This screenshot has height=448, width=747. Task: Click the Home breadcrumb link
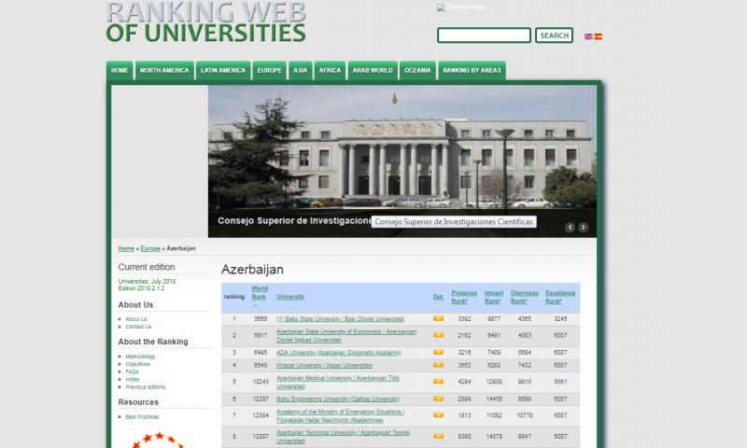pos(126,248)
